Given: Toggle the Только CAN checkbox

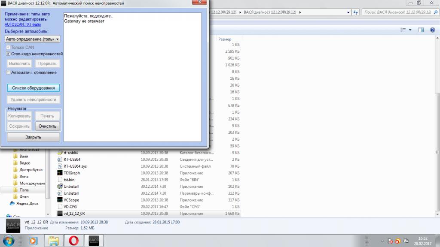Looking at the screenshot, I should click(8, 47).
